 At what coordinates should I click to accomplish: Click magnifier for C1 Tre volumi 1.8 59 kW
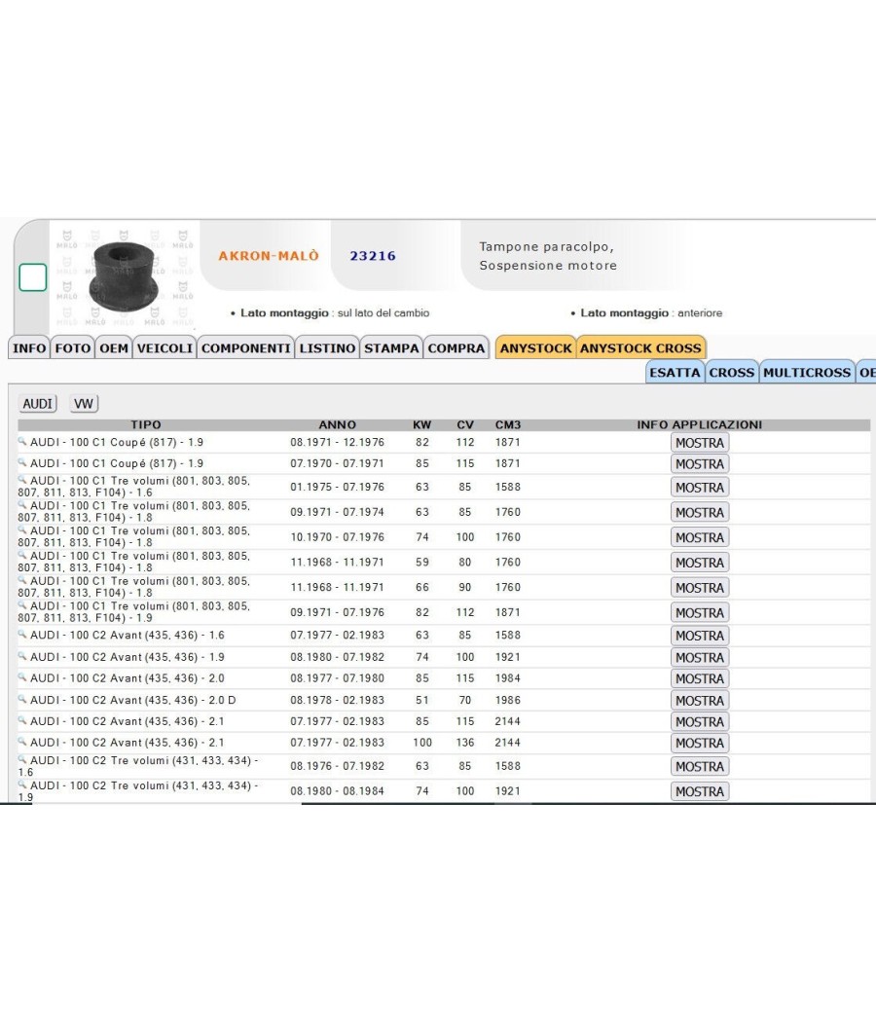pyautogui.click(x=22, y=556)
